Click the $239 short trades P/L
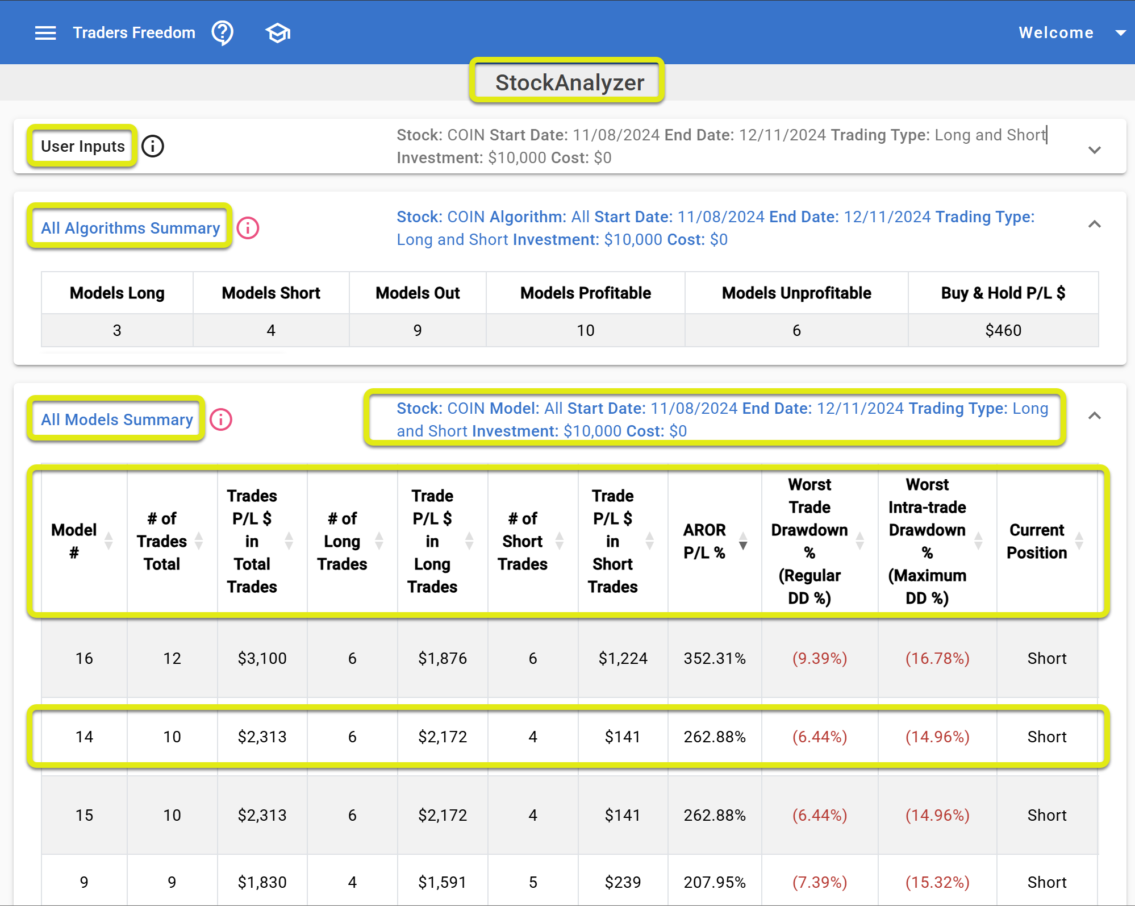Viewport: 1135px width, 906px height. click(623, 882)
